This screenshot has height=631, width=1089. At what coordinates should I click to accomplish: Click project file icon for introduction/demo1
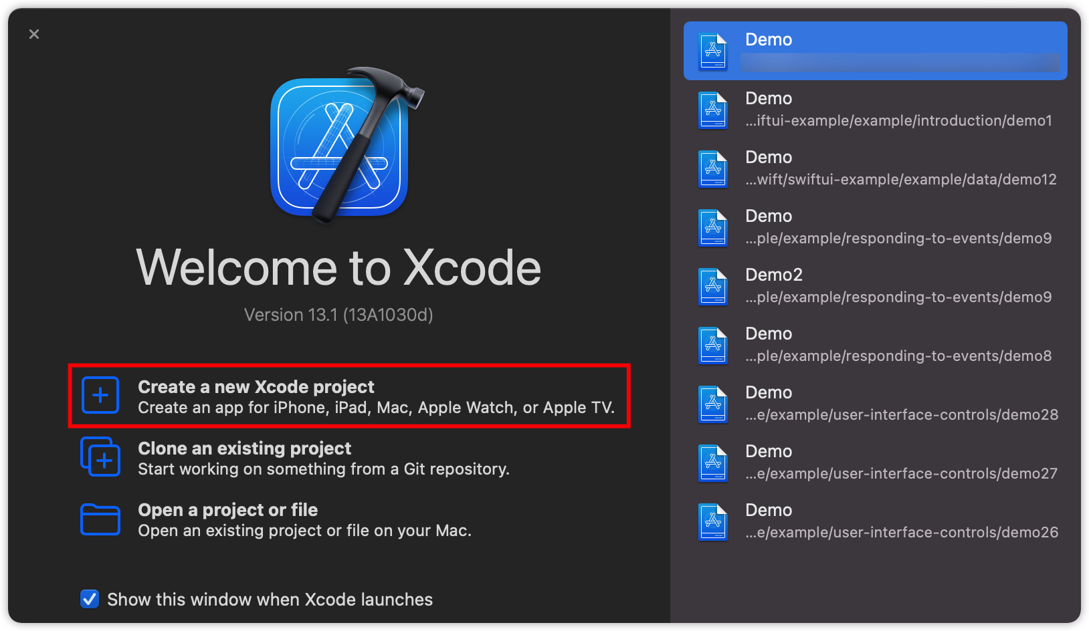tap(713, 110)
